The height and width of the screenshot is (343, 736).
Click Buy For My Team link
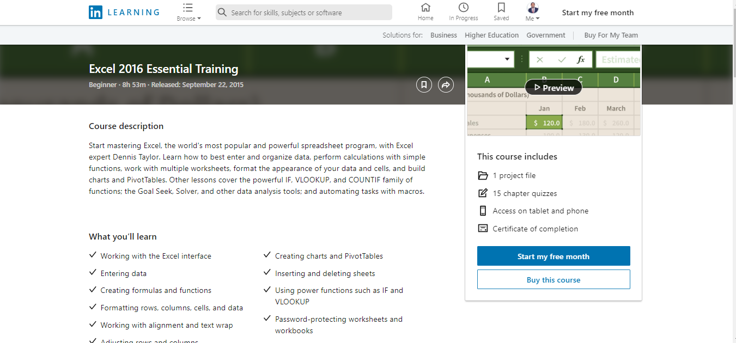click(611, 35)
